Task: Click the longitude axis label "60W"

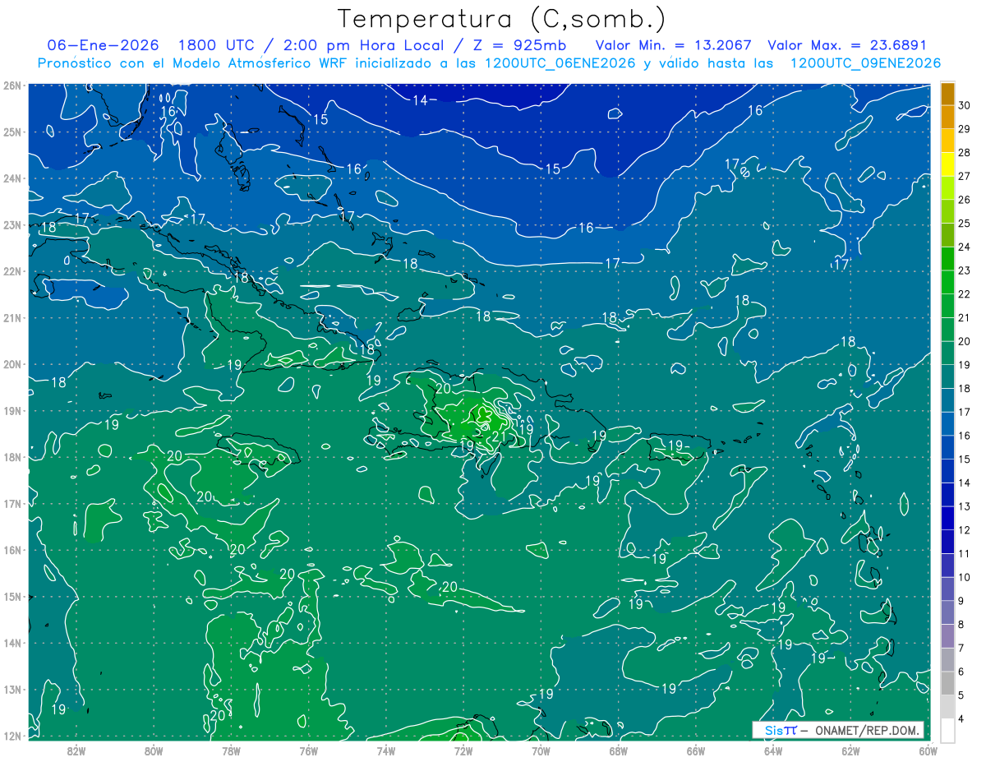Action: pyautogui.click(x=928, y=750)
